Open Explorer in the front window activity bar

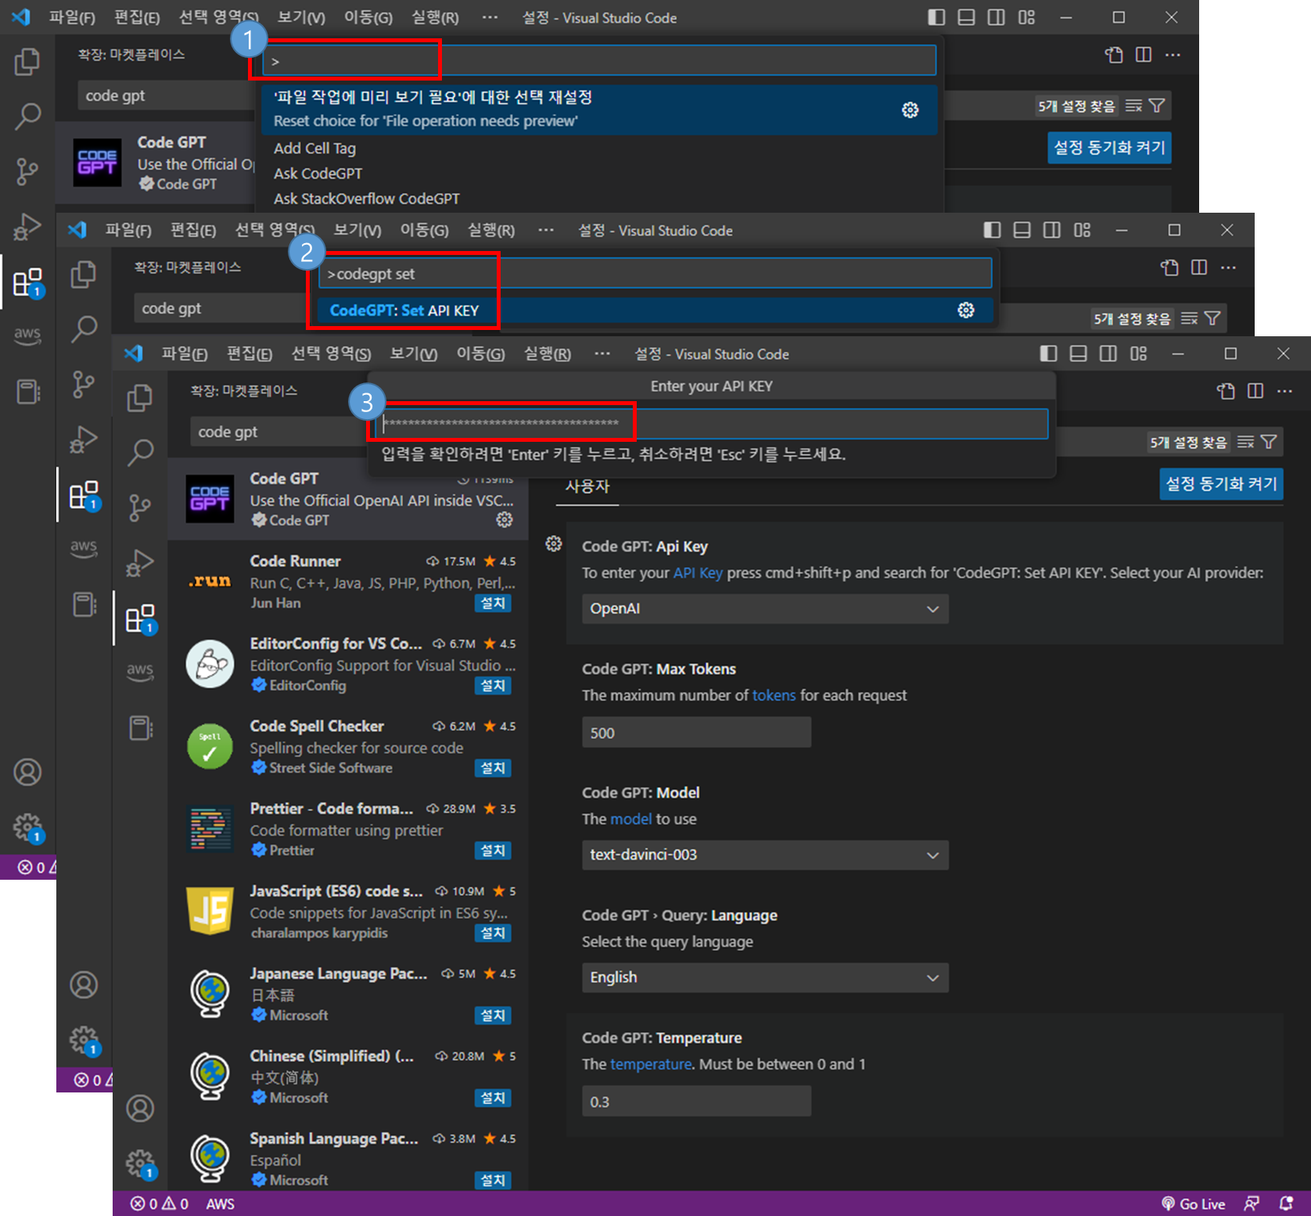(x=140, y=397)
